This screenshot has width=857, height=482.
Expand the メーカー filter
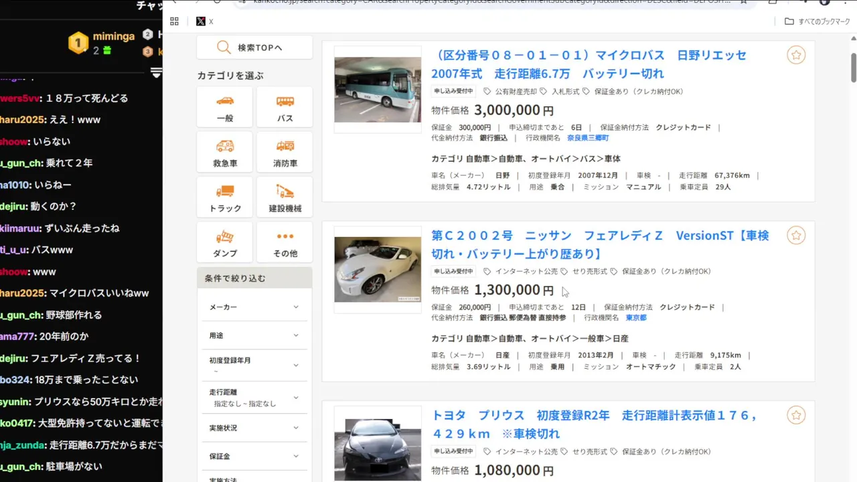pos(254,307)
